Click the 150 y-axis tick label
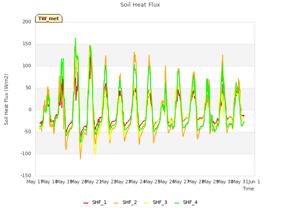The image size is (281, 211). pos(27,44)
